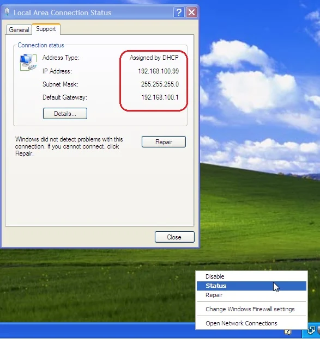This screenshot has width=320, height=339.
Task: Click the 'Default Gateway:' label
Action: point(65,97)
